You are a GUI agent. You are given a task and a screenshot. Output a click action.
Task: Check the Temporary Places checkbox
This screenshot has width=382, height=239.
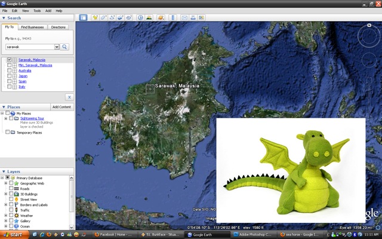(x=8, y=132)
